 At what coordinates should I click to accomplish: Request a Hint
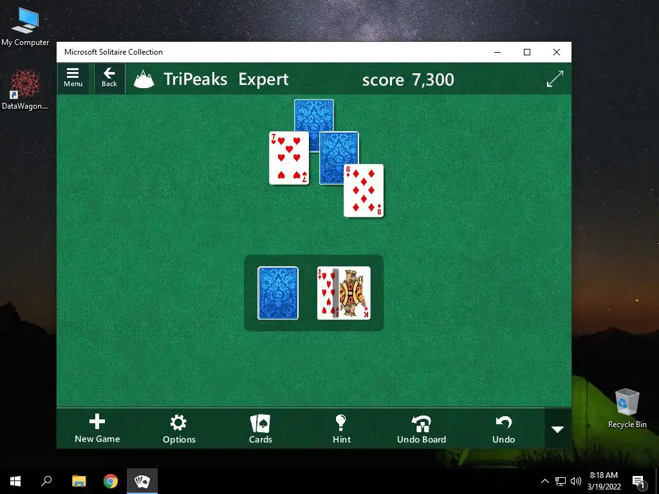coord(341,428)
